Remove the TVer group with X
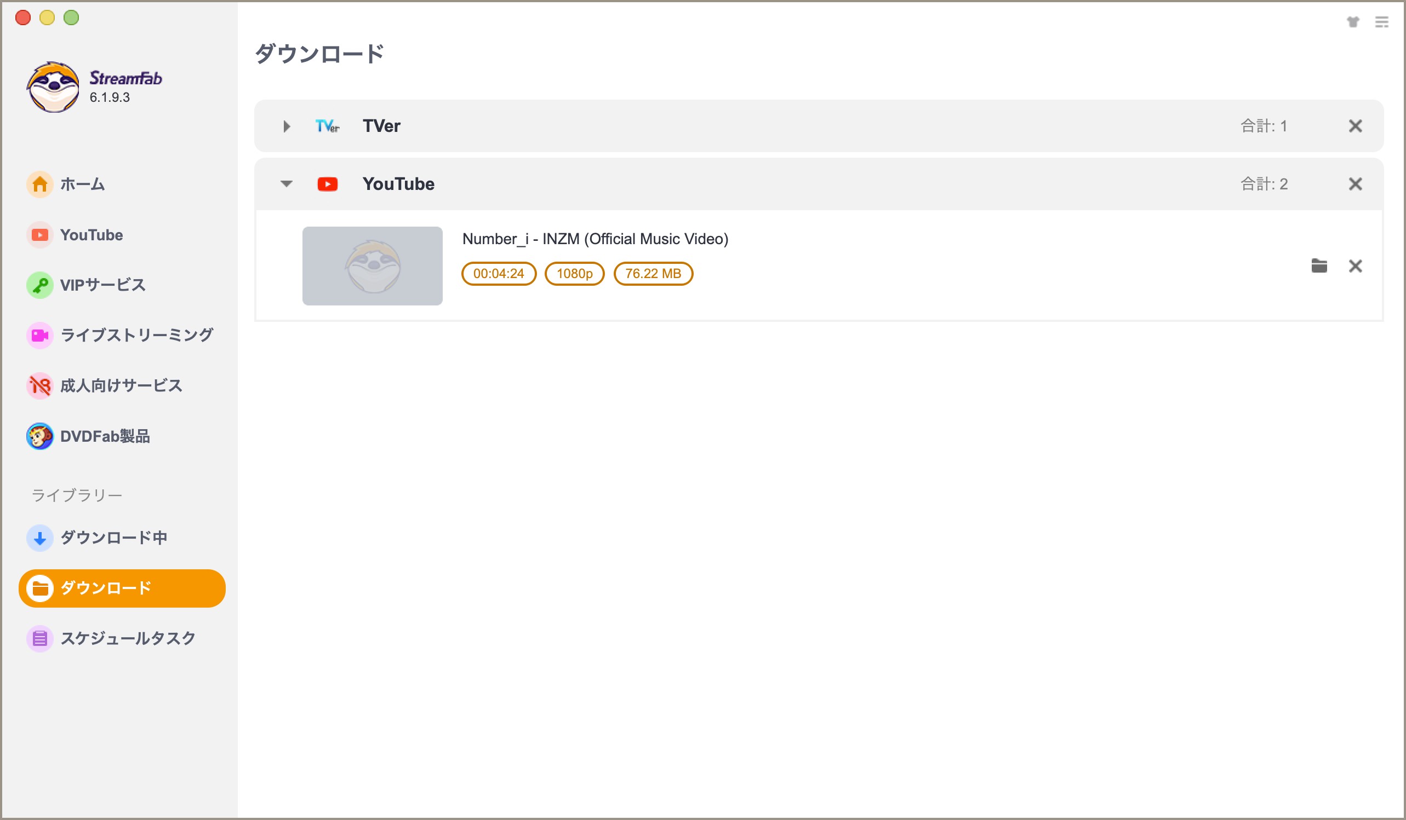 tap(1355, 126)
